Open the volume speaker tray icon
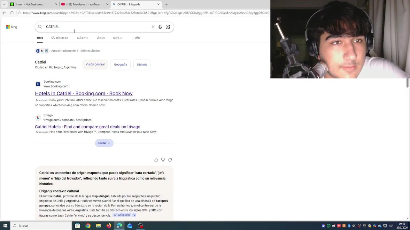 [x=354, y=226]
